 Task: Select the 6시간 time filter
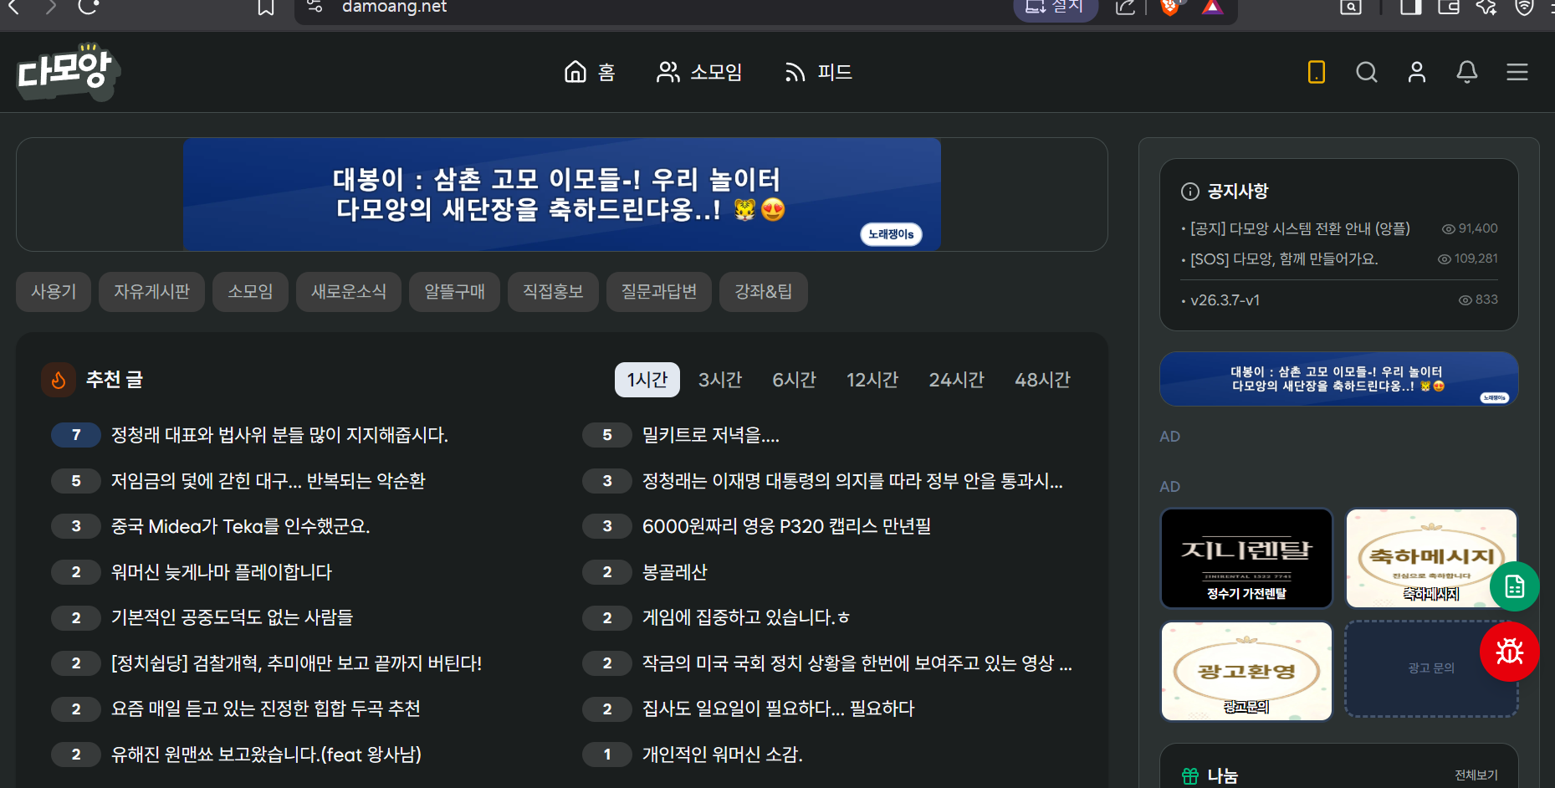pos(794,380)
